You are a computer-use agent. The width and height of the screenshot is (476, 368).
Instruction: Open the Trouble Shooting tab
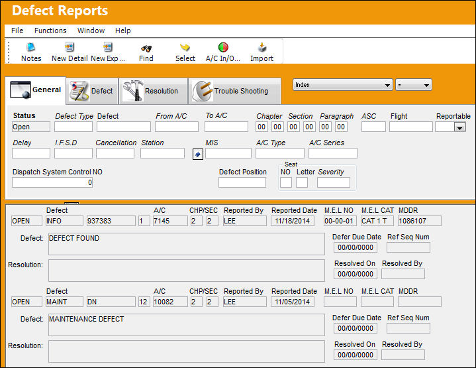tap(234, 91)
